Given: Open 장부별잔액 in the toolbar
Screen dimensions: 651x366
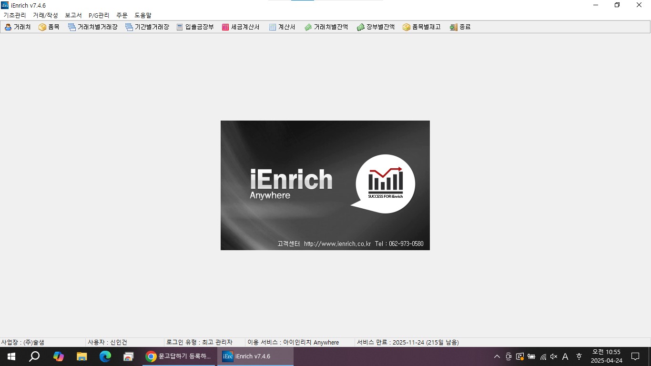Looking at the screenshot, I should [361, 27].
